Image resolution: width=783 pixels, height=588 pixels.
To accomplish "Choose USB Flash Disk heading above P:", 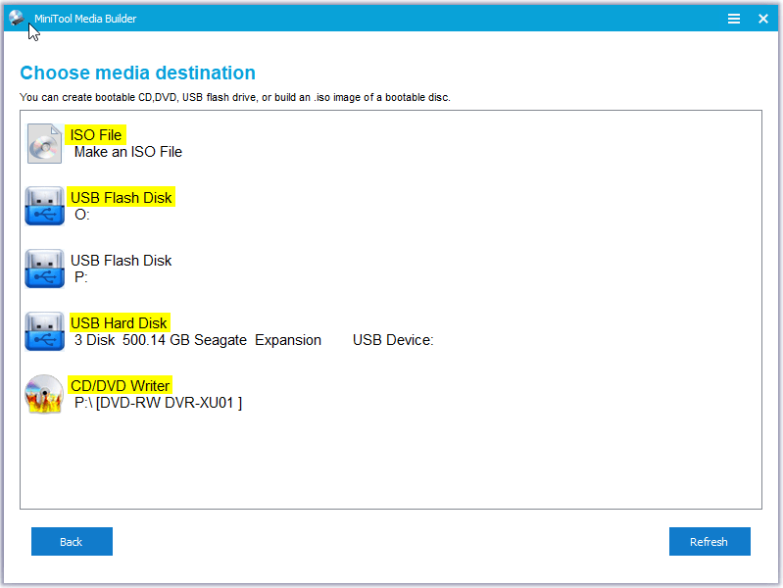I will 122,261.
